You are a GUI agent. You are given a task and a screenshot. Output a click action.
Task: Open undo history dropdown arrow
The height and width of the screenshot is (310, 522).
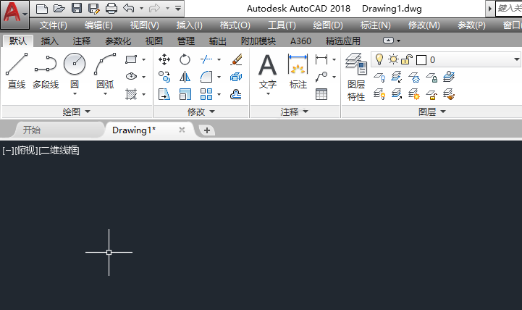(x=141, y=8)
